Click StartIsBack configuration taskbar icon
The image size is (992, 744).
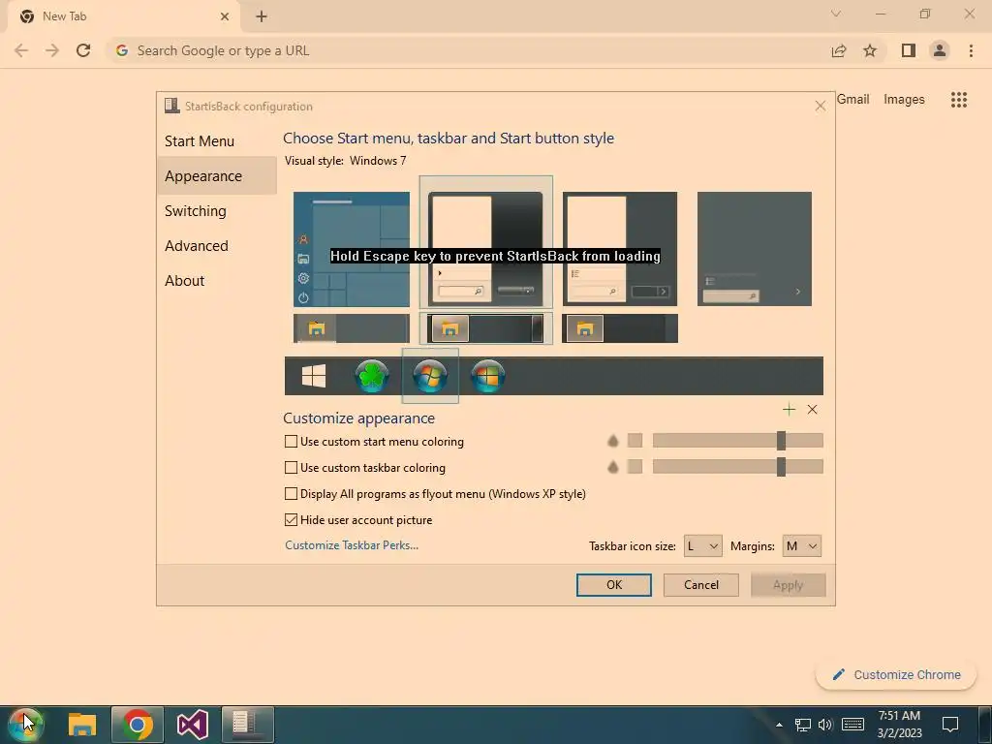pos(247,725)
